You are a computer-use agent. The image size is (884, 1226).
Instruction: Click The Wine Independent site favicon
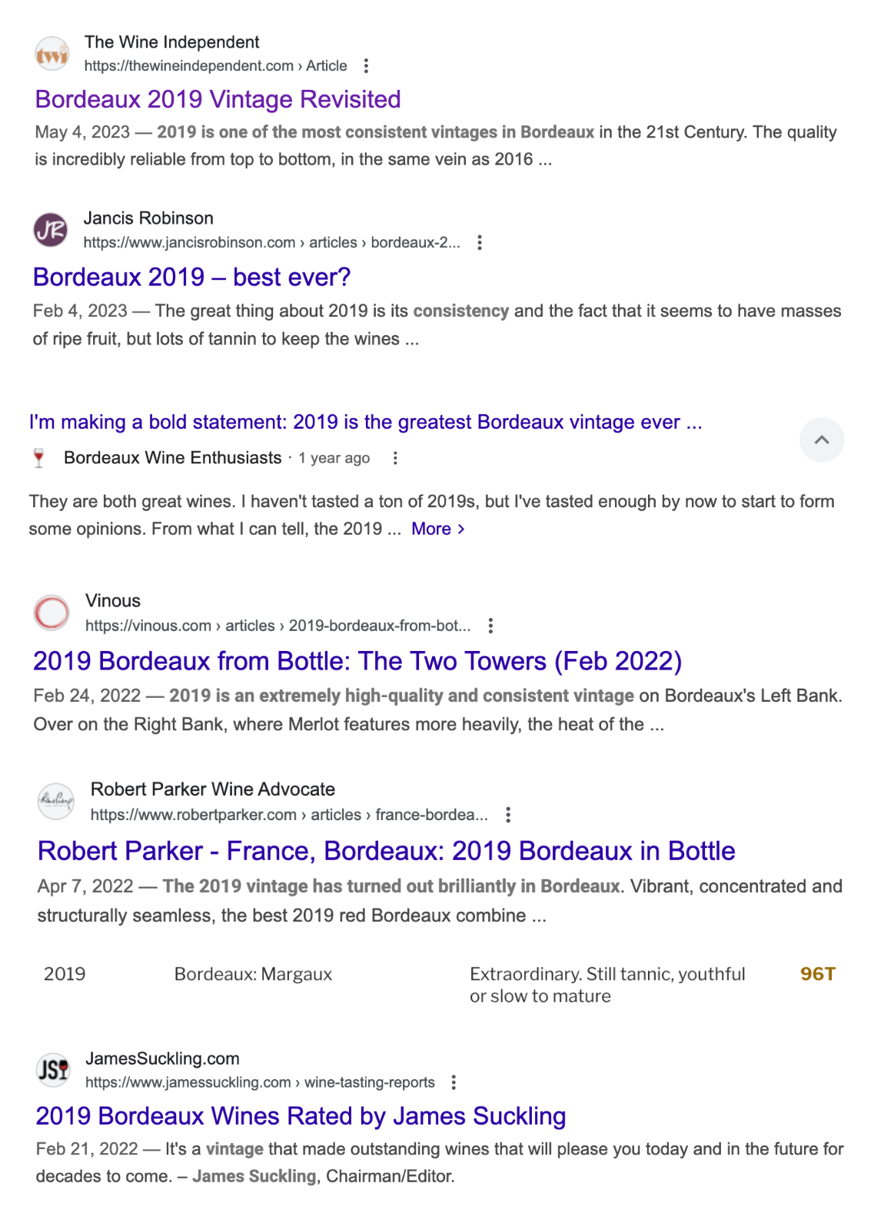[x=52, y=54]
